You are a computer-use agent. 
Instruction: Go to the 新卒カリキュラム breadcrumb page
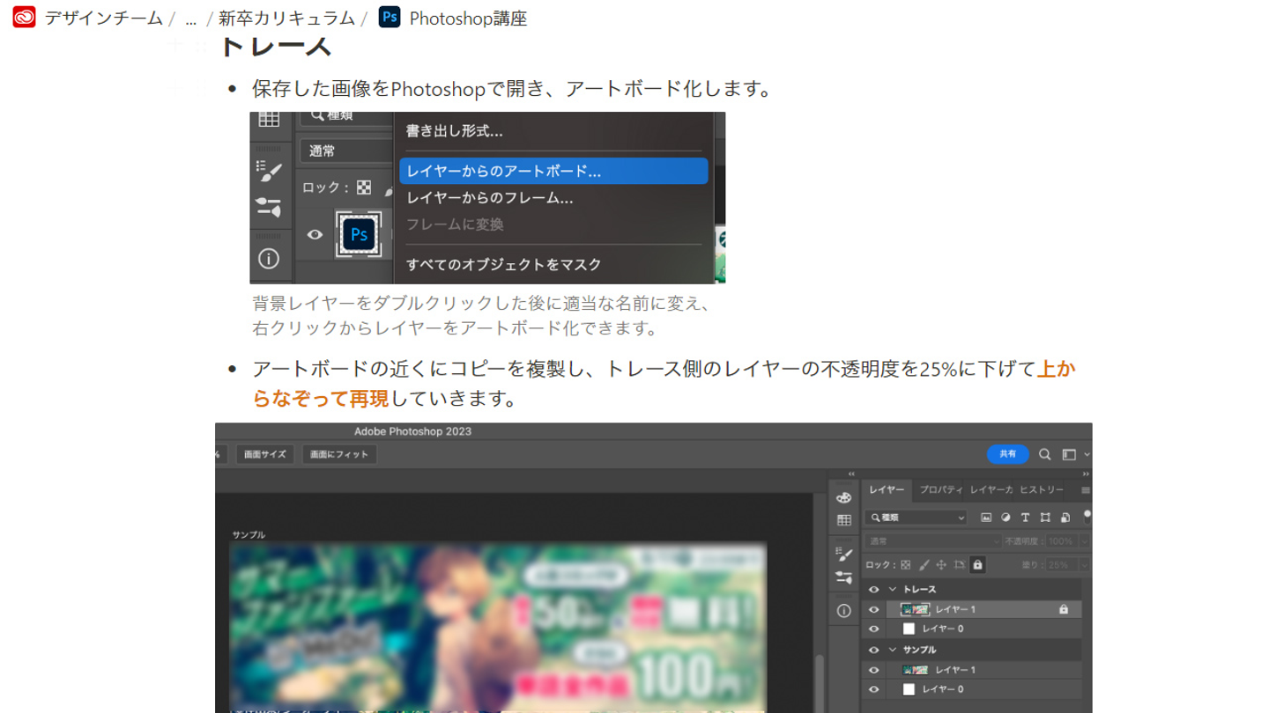(x=286, y=18)
